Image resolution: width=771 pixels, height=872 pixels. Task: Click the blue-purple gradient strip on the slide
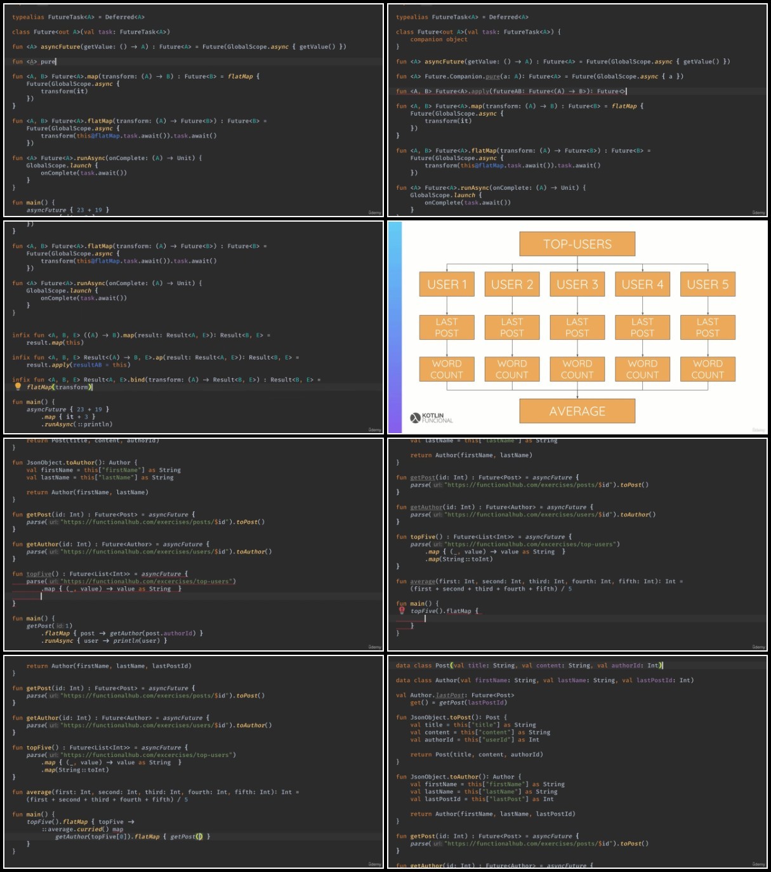click(x=395, y=327)
